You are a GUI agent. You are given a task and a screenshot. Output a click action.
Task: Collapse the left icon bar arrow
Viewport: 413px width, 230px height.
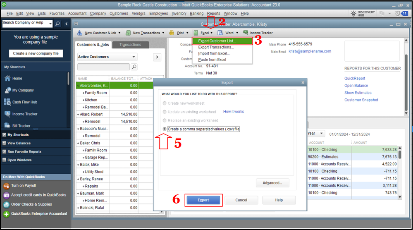[67, 24]
